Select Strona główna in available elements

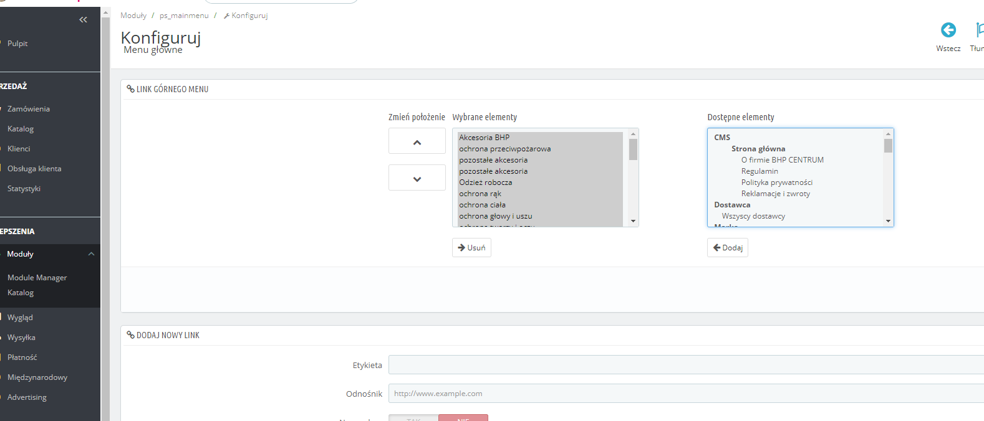[x=758, y=149]
